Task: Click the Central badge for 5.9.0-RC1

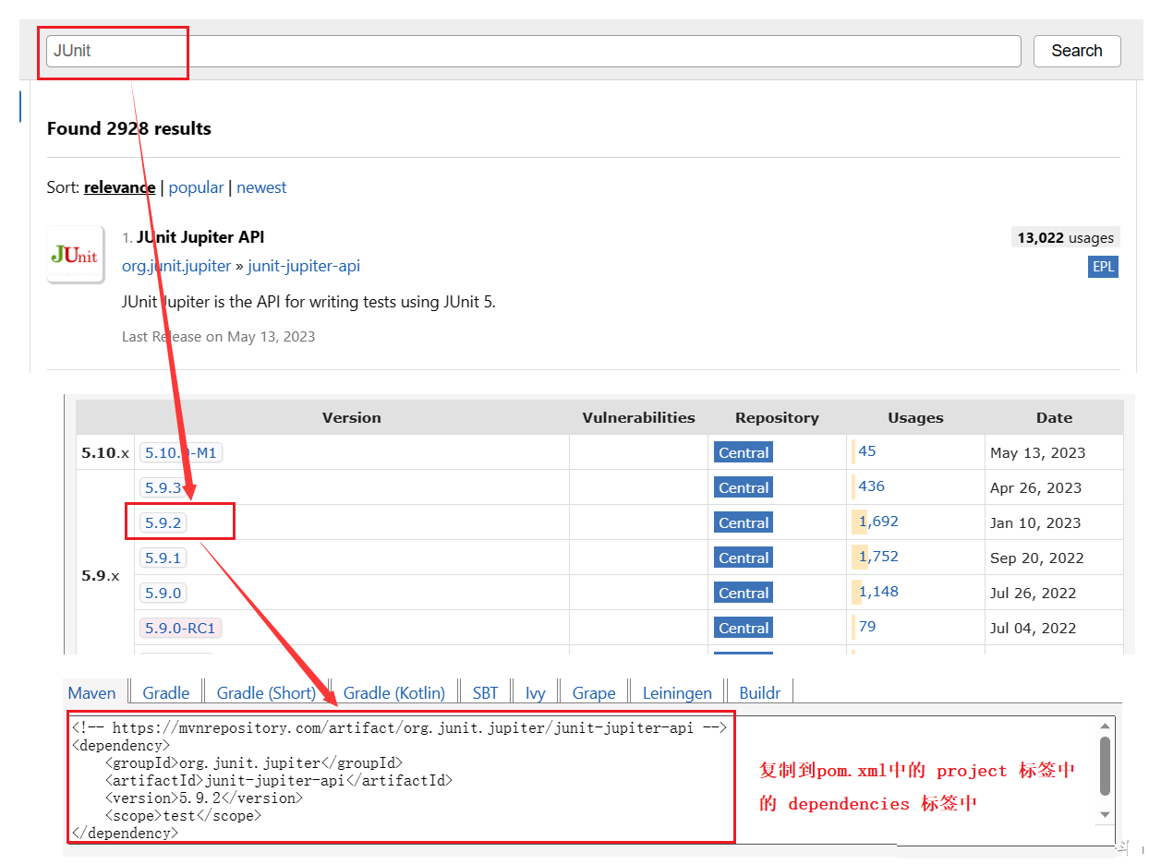Action: click(x=744, y=628)
